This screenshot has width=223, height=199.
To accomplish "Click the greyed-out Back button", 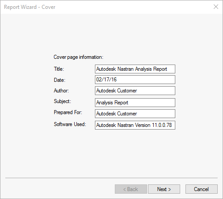I will pyautogui.click(x=131, y=189).
